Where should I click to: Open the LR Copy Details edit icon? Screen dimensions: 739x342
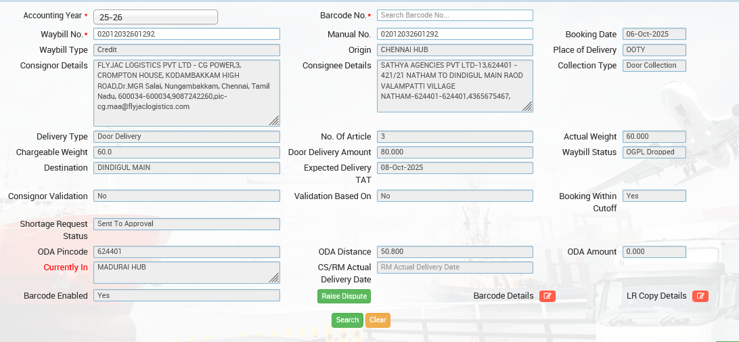[x=700, y=296]
